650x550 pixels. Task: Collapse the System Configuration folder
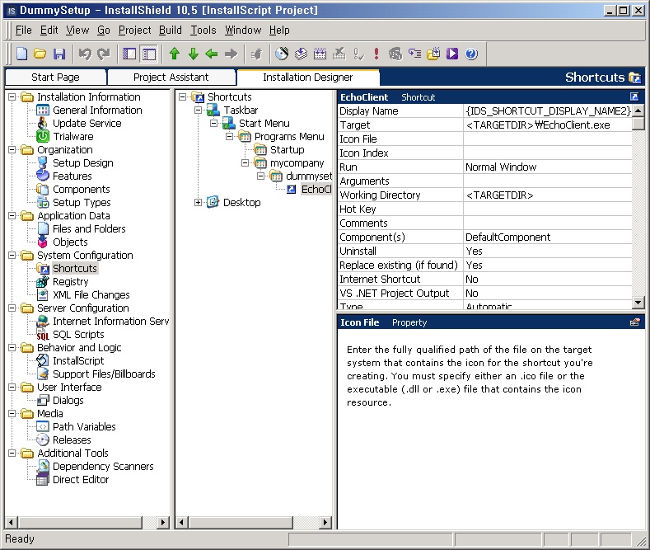pyautogui.click(x=12, y=255)
